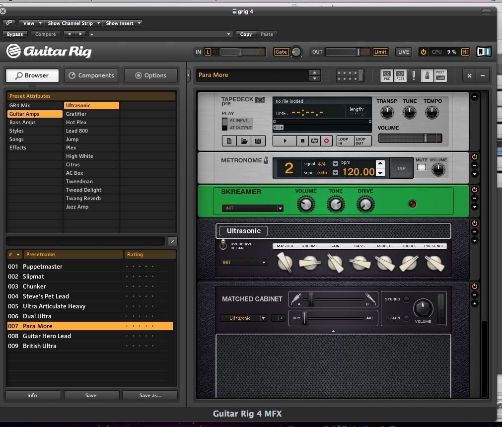Go to next plug-in setting arrow
The width and height of the screenshot is (502, 427).
tap(80, 34)
